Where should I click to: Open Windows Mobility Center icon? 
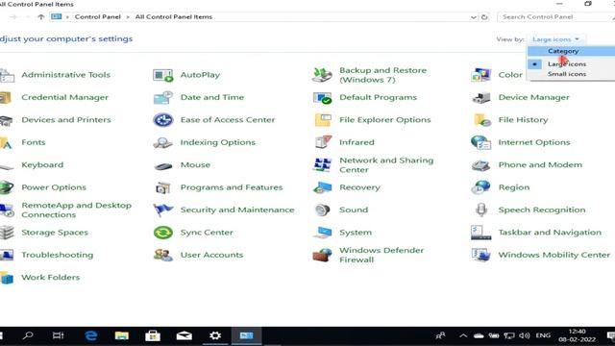[480, 255]
